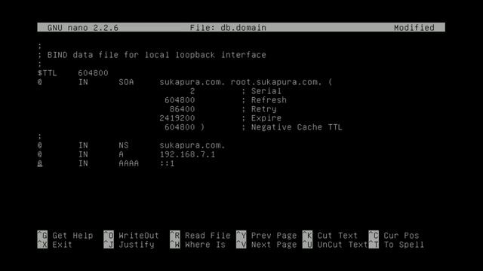Click 'IN' on the AAAA record line
The height and width of the screenshot is (271, 483).
[x=83, y=163]
